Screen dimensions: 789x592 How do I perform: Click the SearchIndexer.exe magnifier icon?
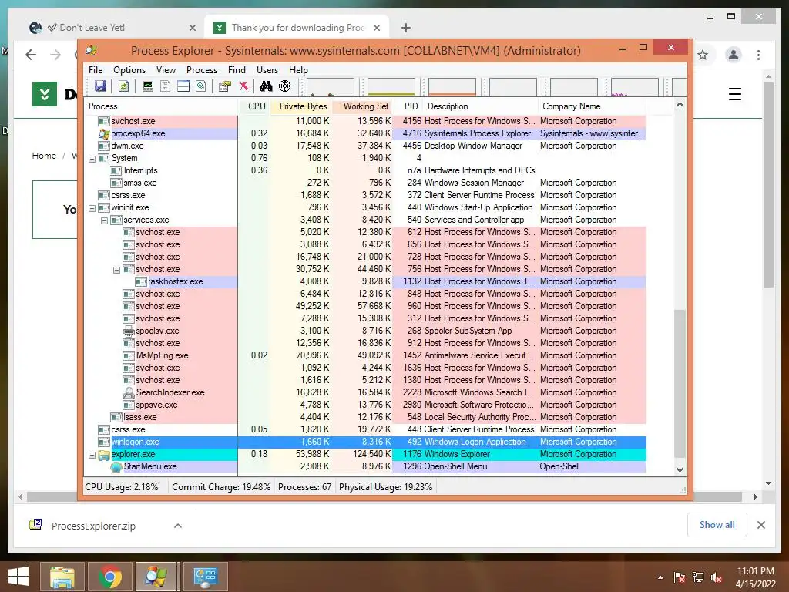(129, 392)
